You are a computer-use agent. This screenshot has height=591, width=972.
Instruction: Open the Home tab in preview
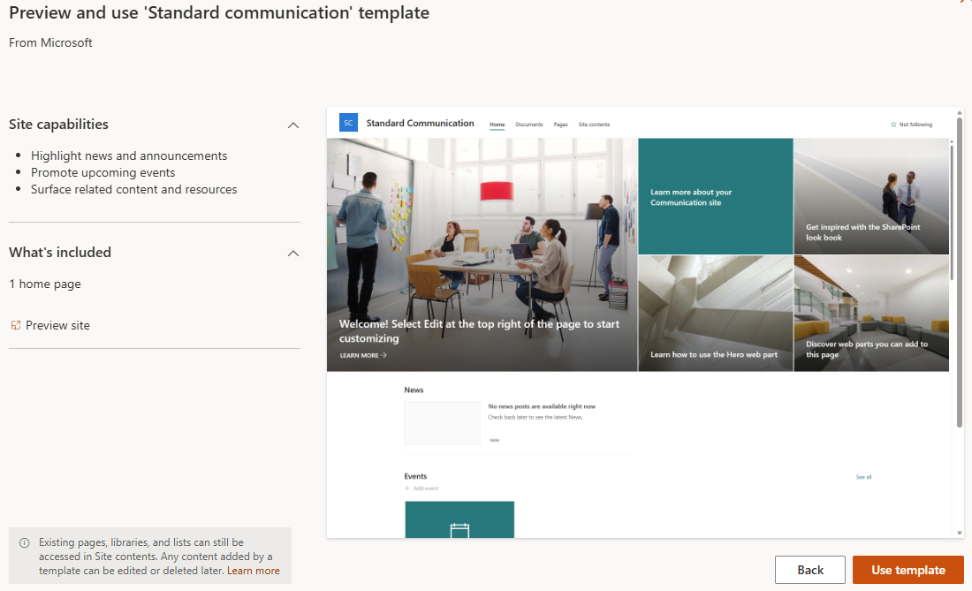[497, 125]
